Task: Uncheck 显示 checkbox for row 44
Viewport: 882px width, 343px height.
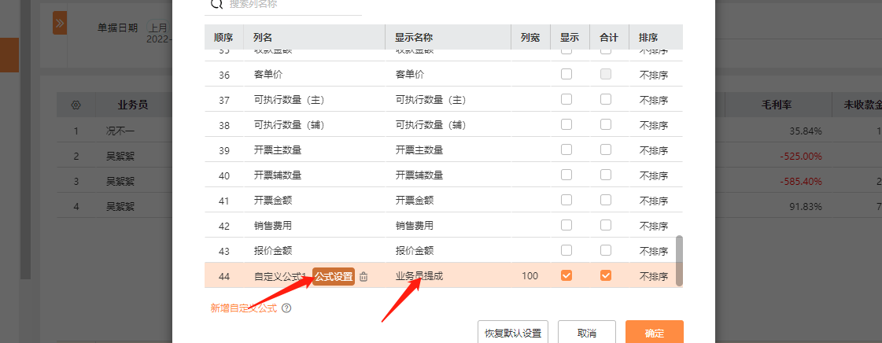Action: (x=566, y=275)
